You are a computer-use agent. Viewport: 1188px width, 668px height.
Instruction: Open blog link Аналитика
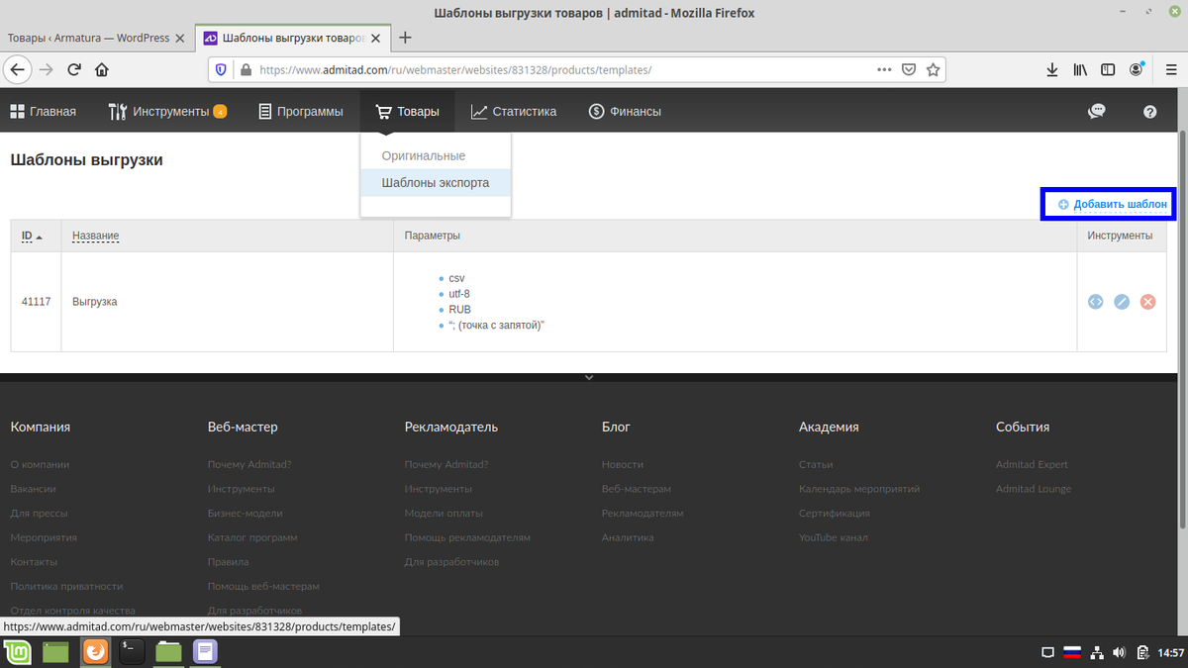pyautogui.click(x=628, y=537)
